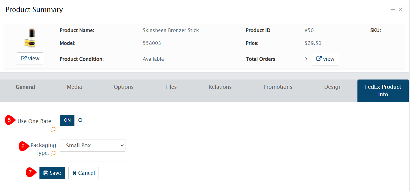Cancel the FedEx product changes

point(84,173)
